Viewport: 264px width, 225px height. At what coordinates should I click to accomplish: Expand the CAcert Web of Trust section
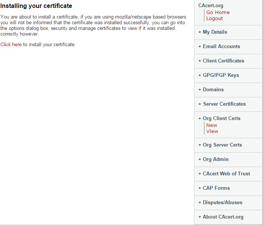[x=224, y=174]
